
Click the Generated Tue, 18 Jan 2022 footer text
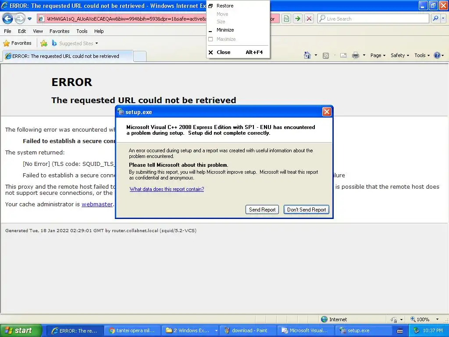point(101,230)
